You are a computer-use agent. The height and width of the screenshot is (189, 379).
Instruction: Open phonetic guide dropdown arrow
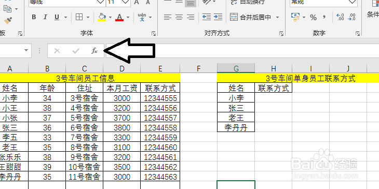151,18
